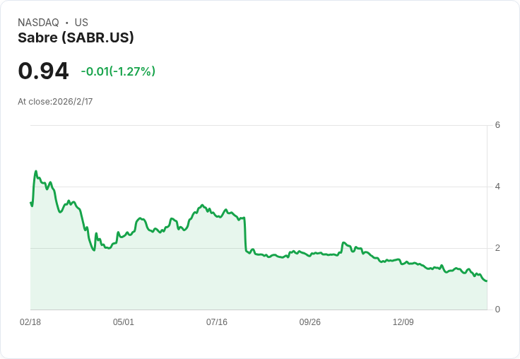Viewport: 520px width, 359px height.
Task: Click the NASDAQ exchange label
Action: click(38, 23)
